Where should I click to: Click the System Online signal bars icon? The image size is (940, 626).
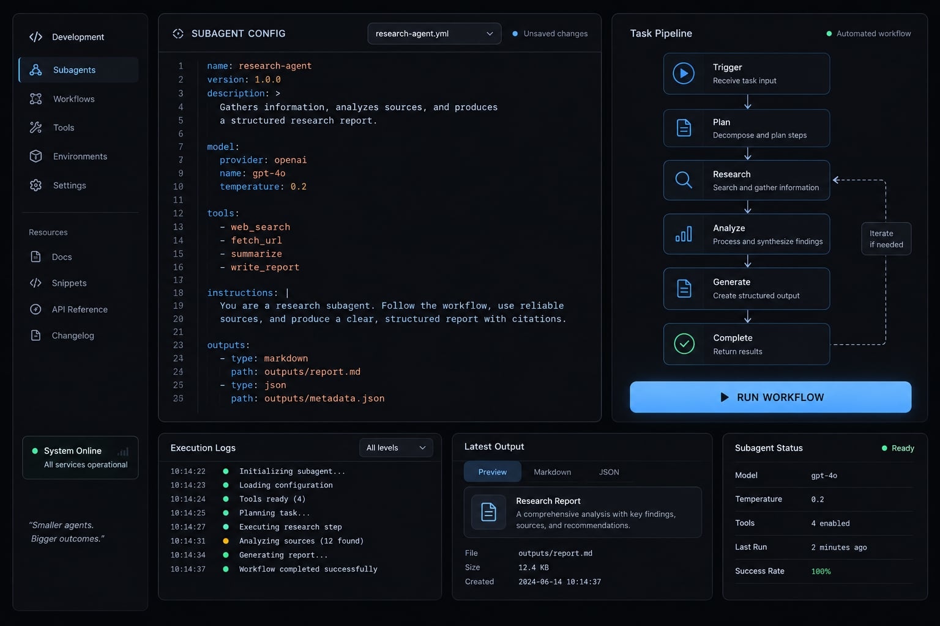pyautogui.click(x=123, y=452)
